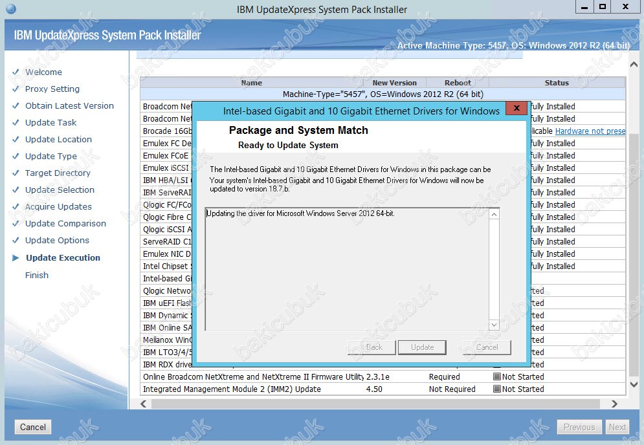Select the IBM LTO3/4/5 row
The image size is (644, 445).
(167, 353)
